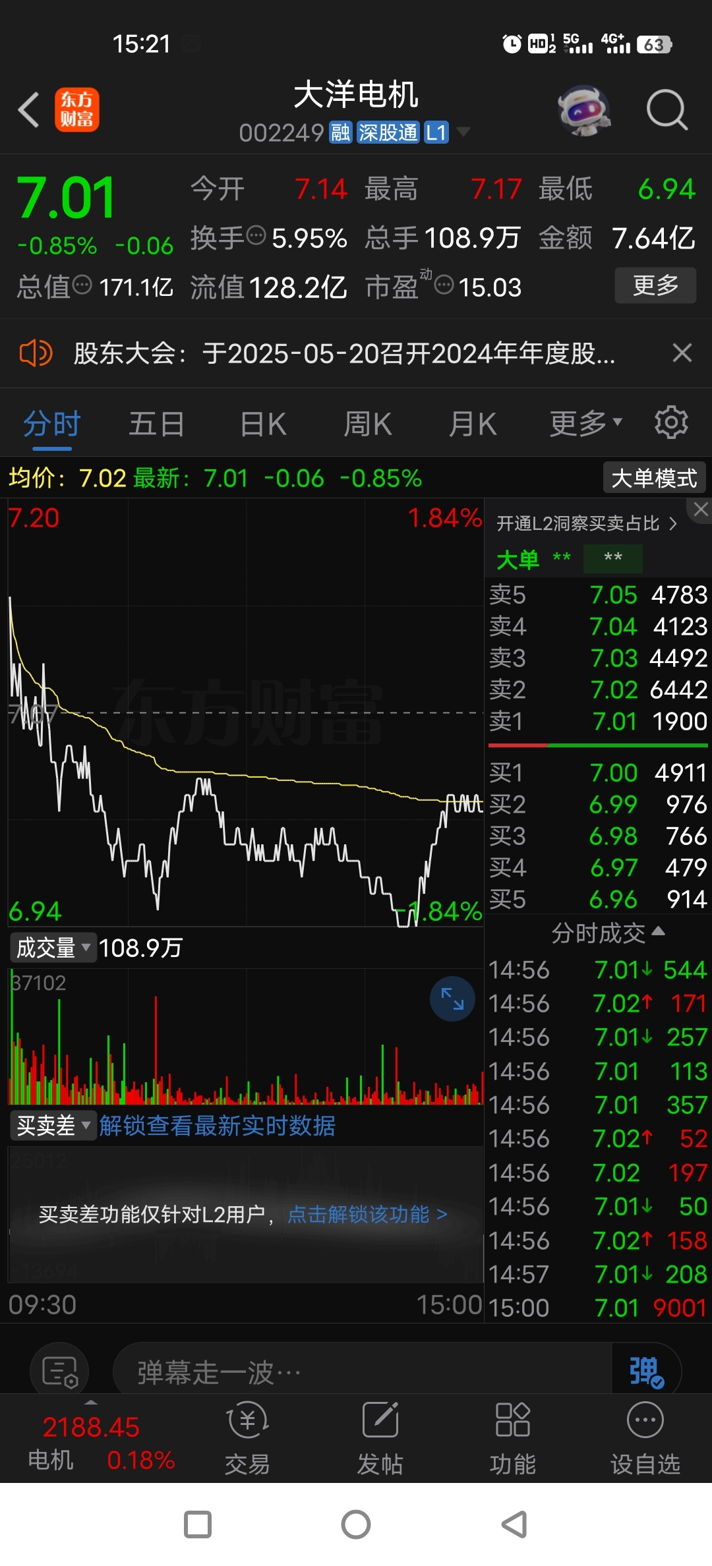Tap the 14:57 7.01 208 trade row
The height and width of the screenshot is (1566, 712).
[598, 1274]
